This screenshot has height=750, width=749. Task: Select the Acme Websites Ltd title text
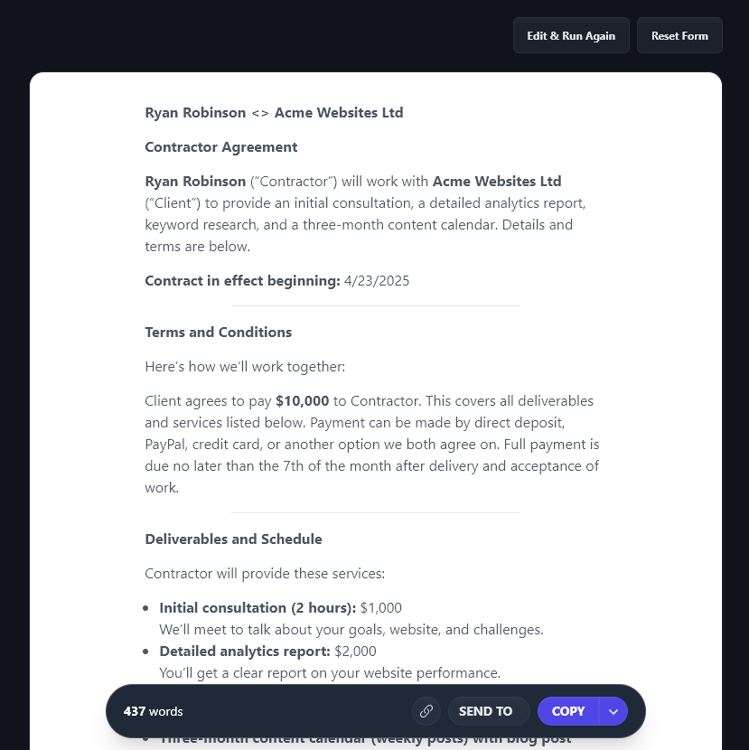tap(338, 112)
